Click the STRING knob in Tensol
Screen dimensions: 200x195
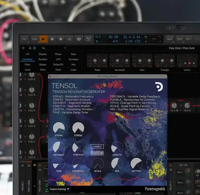pyautogui.click(x=59, y=128)
